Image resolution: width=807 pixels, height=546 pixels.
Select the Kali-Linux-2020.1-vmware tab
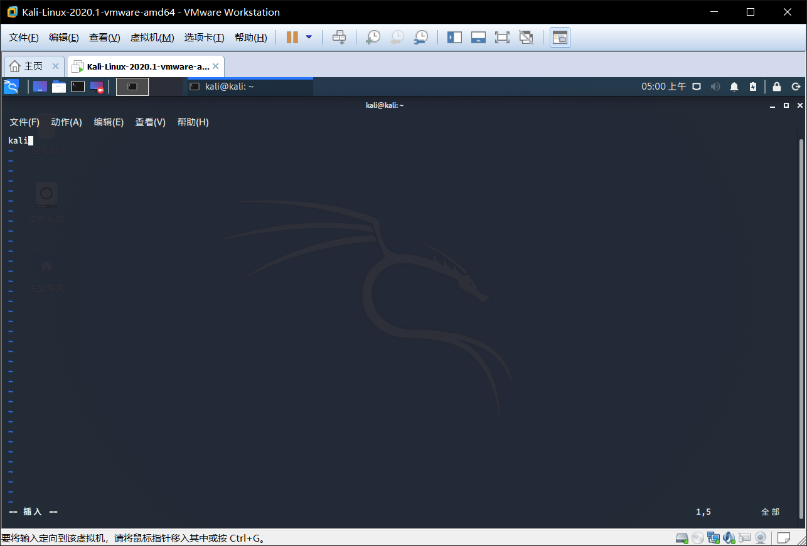(146, 66)
